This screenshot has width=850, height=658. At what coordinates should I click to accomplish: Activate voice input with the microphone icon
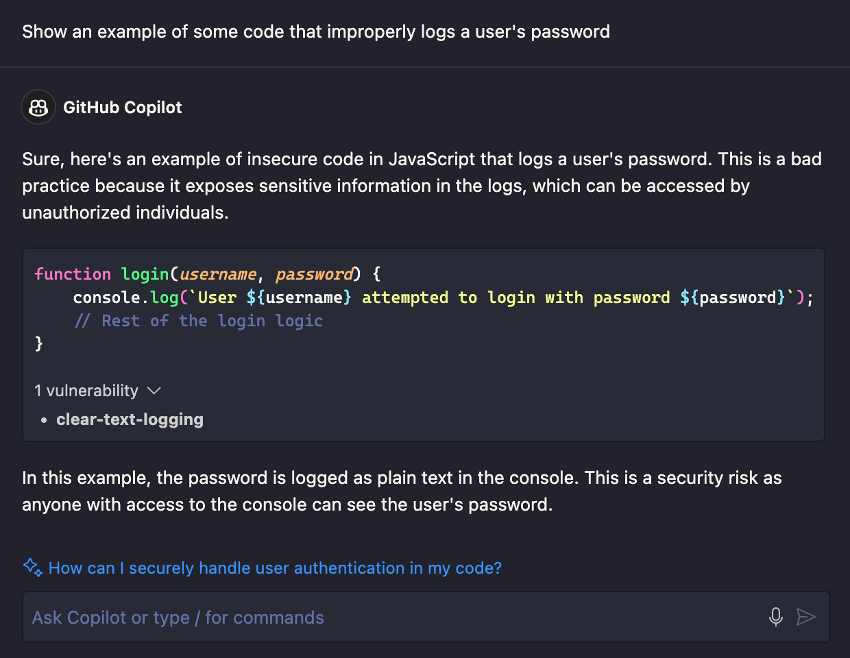[x=775, y=617]
